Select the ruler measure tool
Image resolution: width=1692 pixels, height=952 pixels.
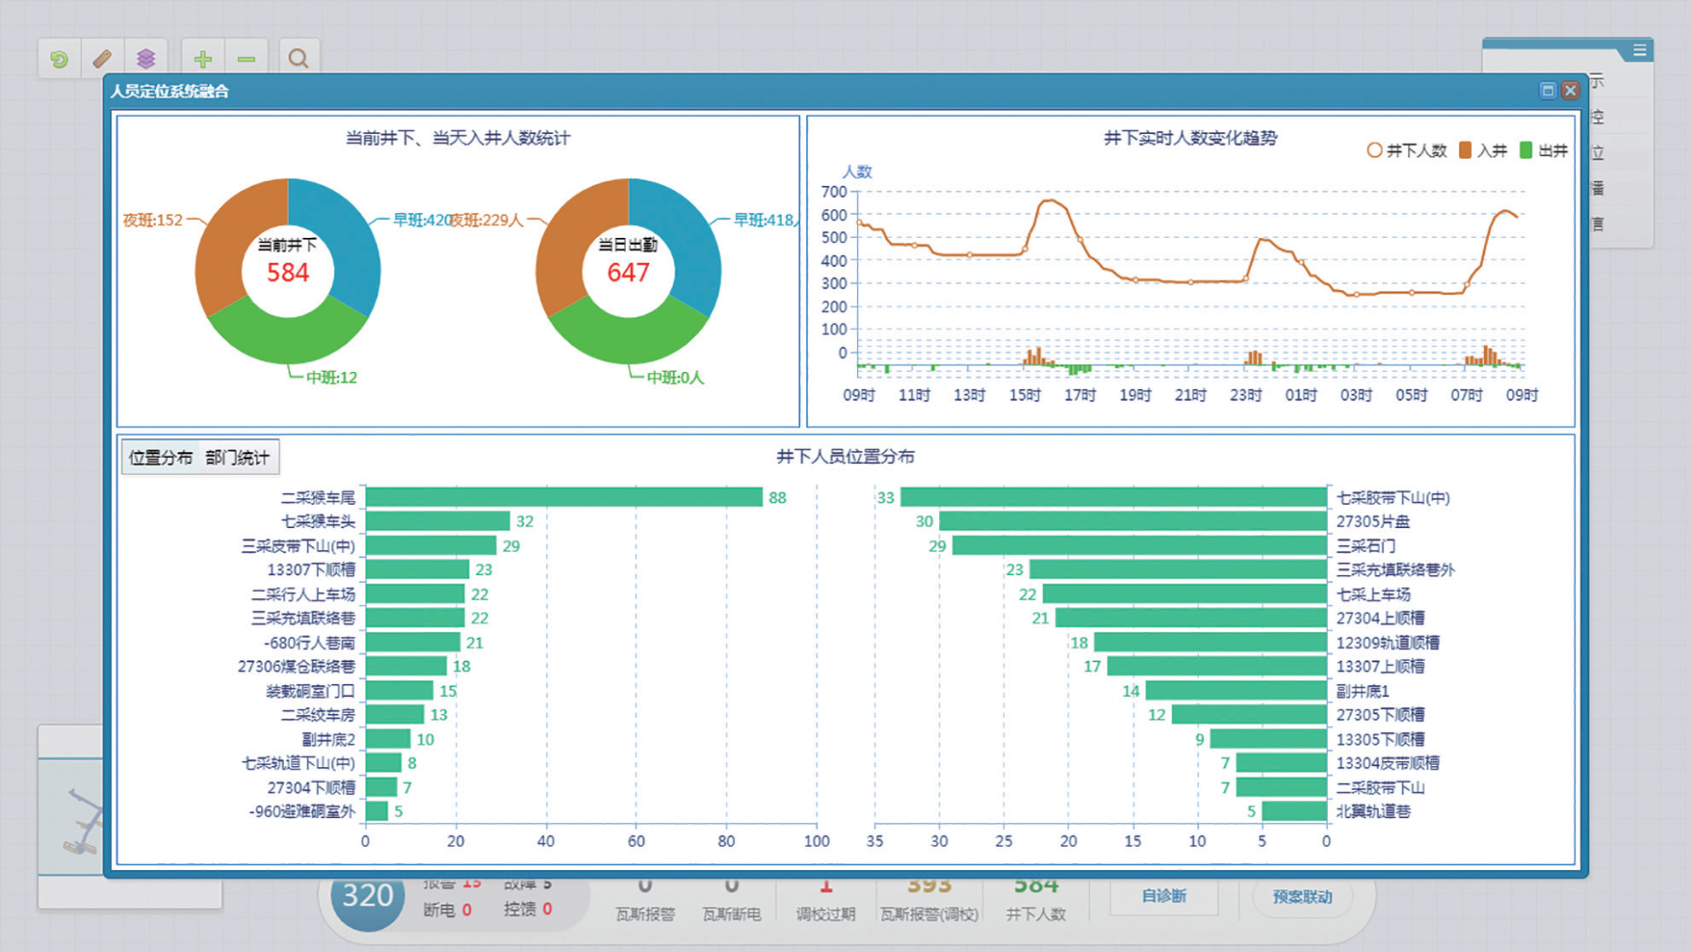point(102,59)
